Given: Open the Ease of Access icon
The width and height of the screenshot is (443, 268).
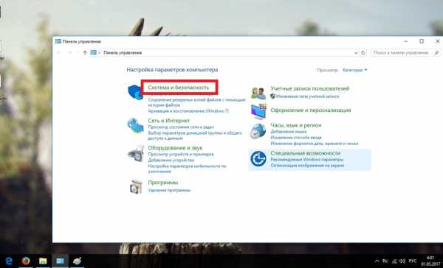Looking at the screenshot, I should 258,158.
